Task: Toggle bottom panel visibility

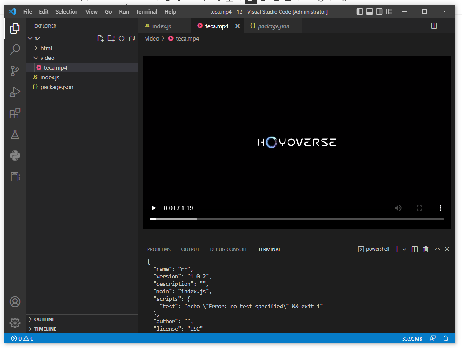Action: point(370,11)
